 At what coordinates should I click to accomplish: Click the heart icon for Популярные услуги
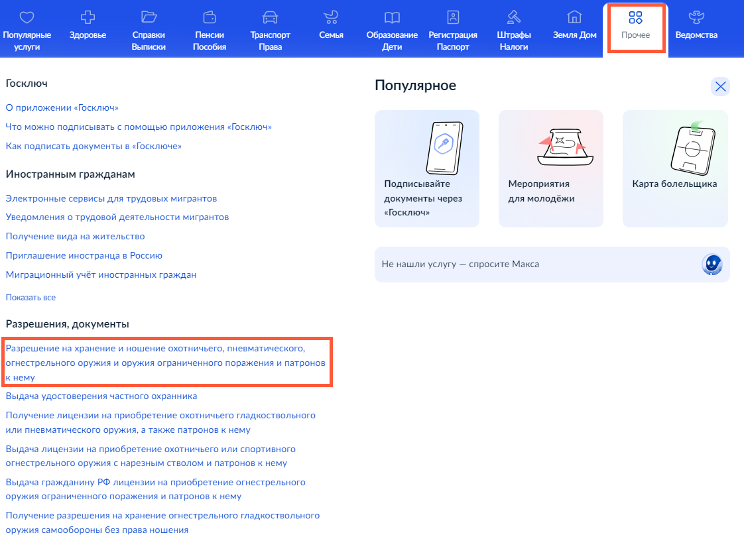[27, 17]
